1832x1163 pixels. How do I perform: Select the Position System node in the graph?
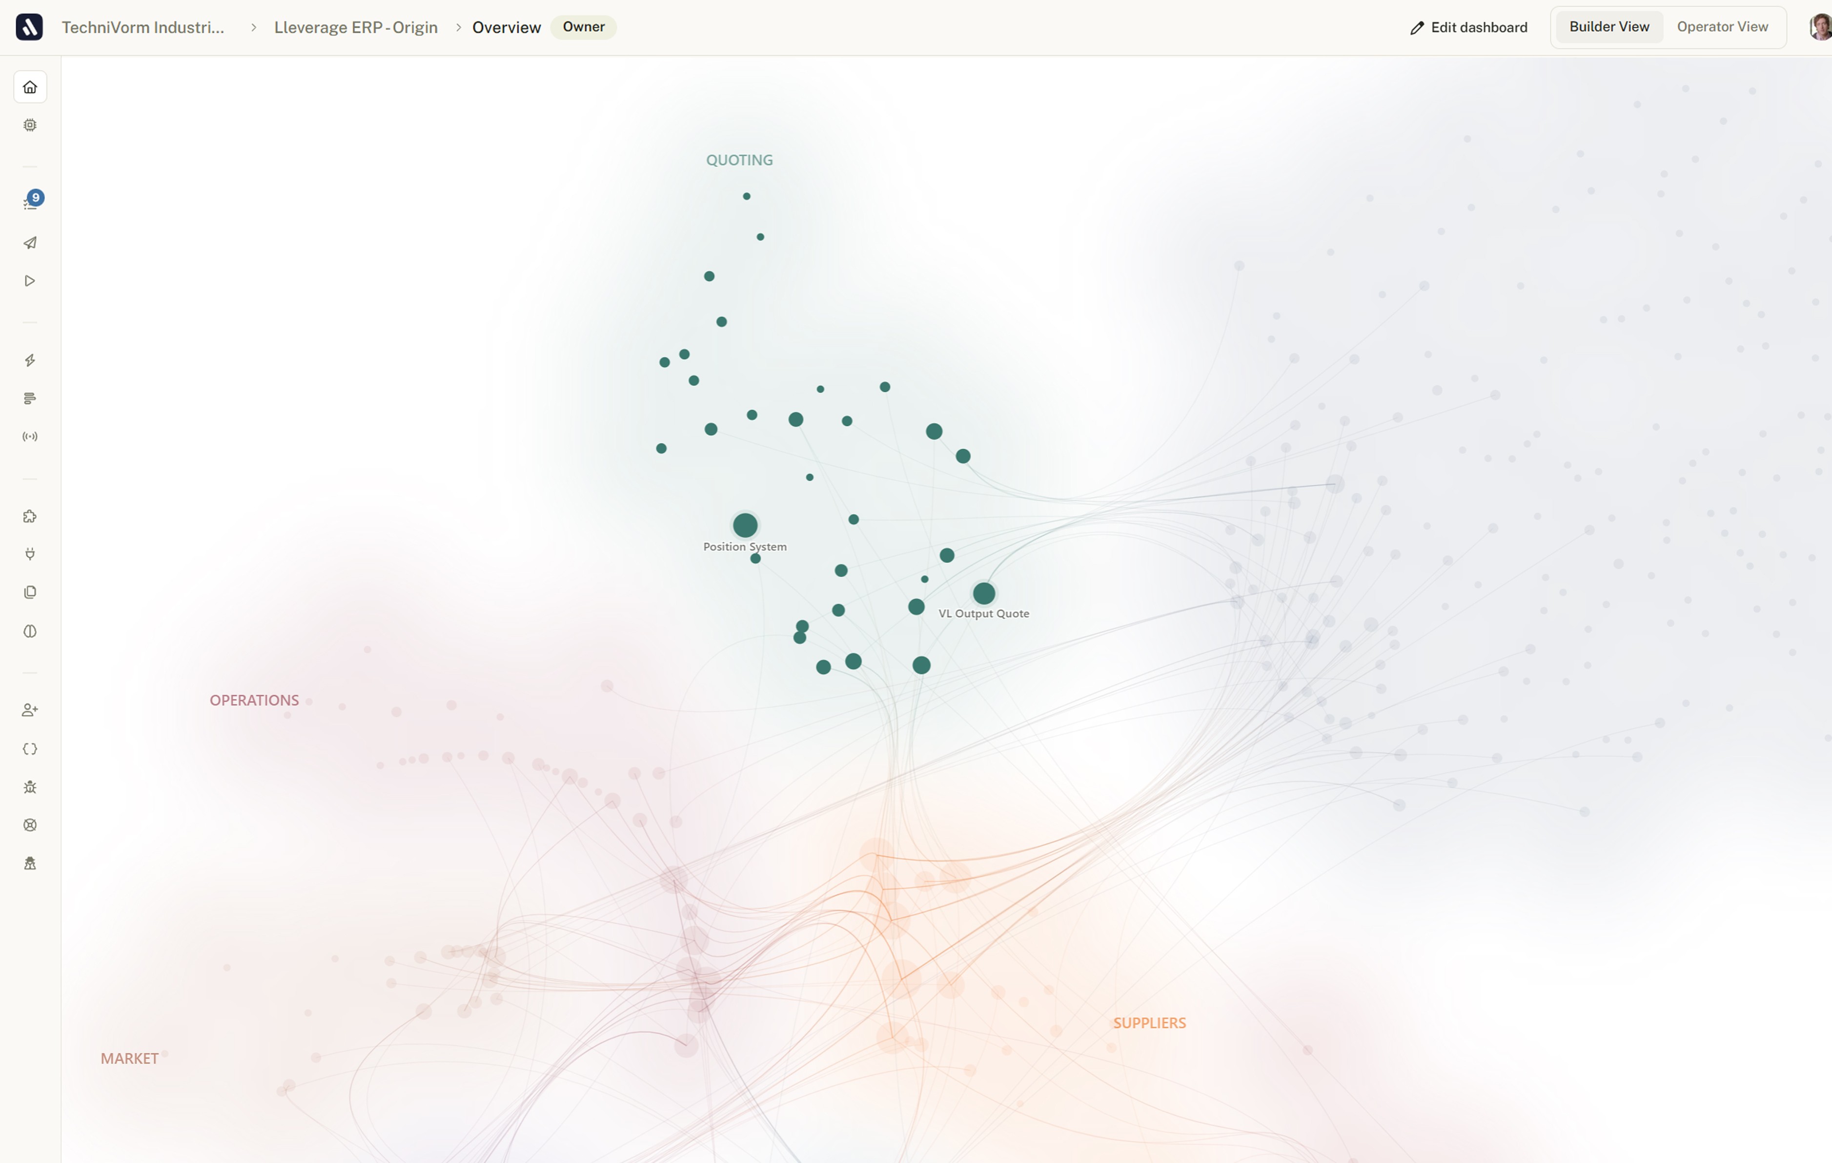pyautogui.click(x=745, y=525)
